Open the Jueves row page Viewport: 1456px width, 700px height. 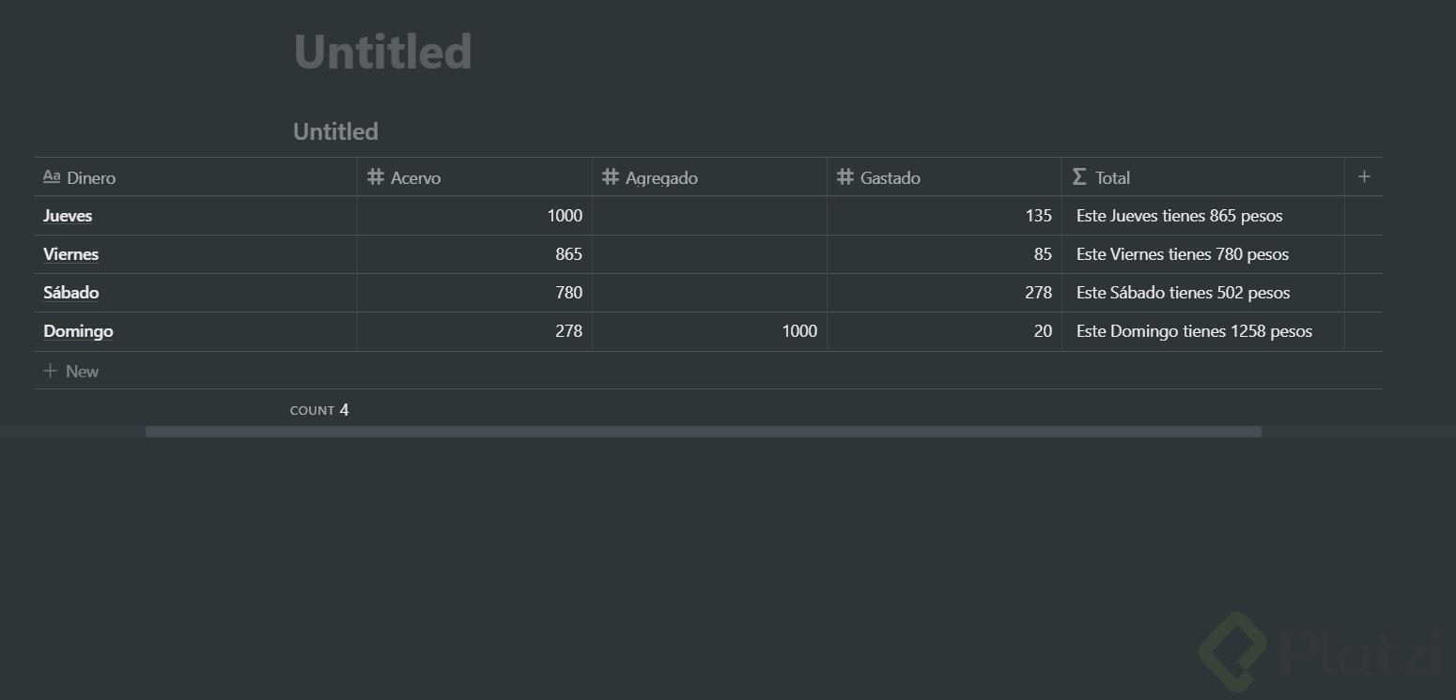tap(68, 216)
